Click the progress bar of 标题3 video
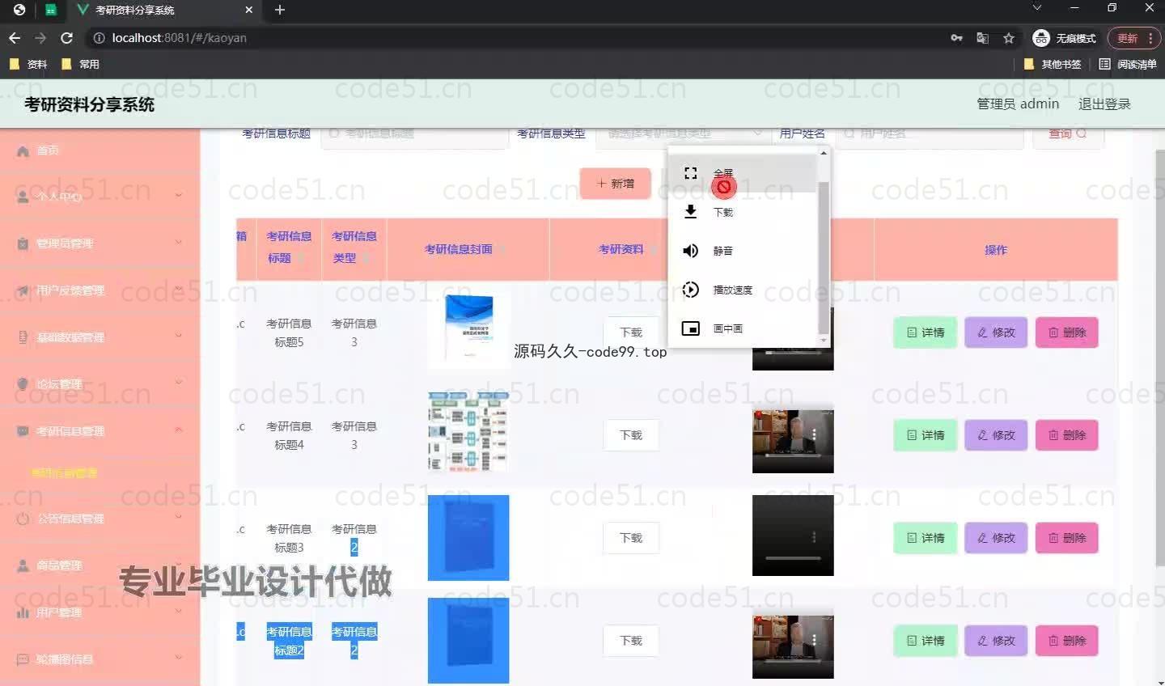 793,558
